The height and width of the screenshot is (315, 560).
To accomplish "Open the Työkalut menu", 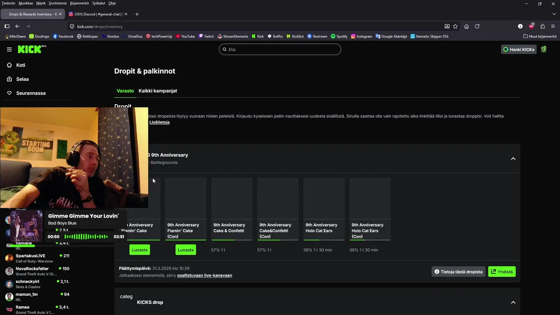I will (98, 3).
